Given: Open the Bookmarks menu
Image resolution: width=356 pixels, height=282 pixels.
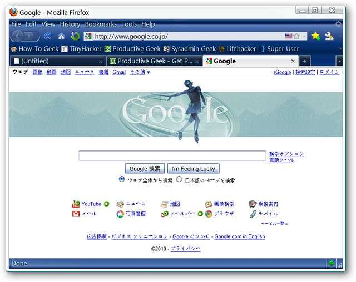Looking at the screenshot, I should (x=101, y=24).
